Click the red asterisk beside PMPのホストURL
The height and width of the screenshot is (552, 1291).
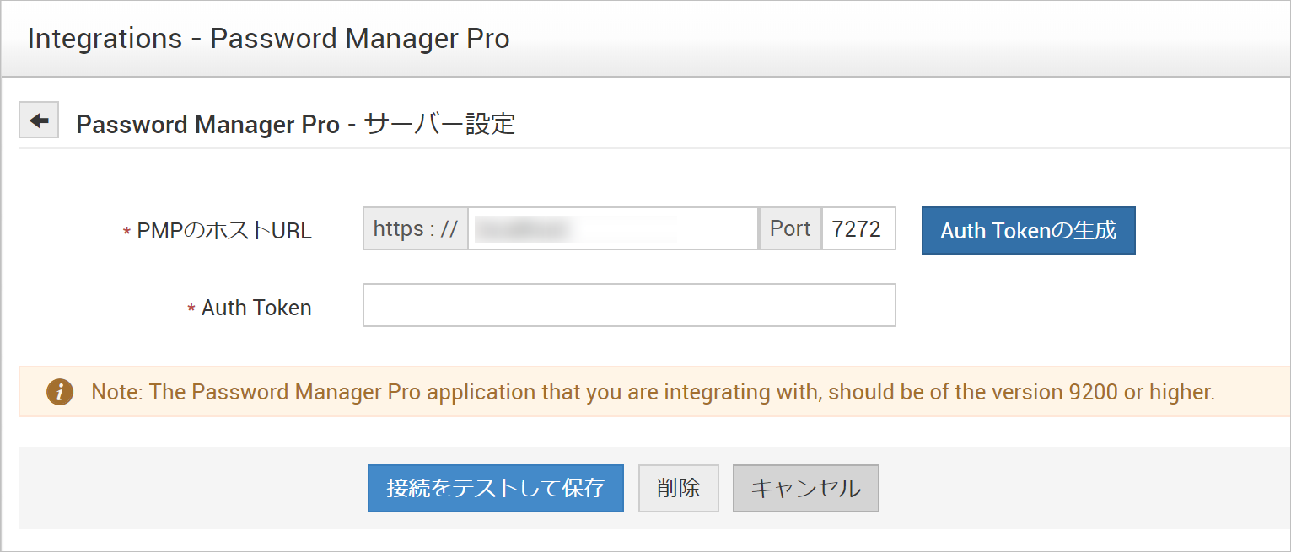pos(127,233)
